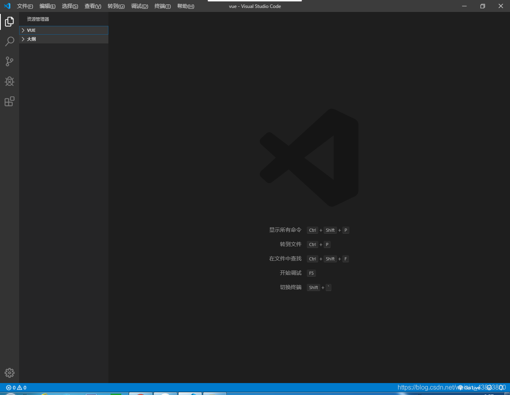Open the 编辑(E) menu
Screen dimensions: 510x395
47,6
